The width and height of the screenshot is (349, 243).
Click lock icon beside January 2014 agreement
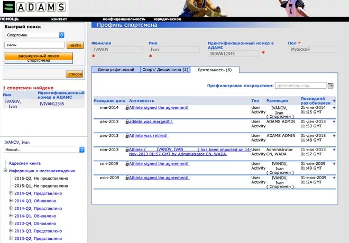point(127,108)
